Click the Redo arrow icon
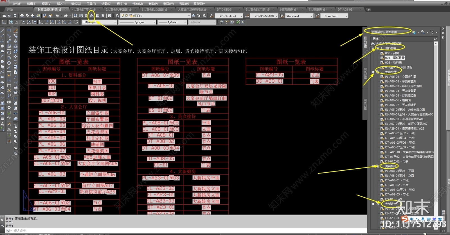This screenshot has height=235, width=450. pos(66,16)
